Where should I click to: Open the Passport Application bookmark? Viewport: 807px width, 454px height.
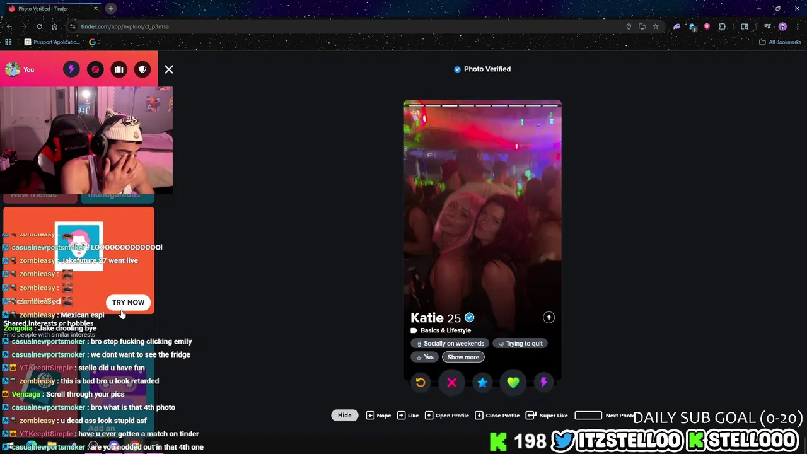[x=52, y=42]
